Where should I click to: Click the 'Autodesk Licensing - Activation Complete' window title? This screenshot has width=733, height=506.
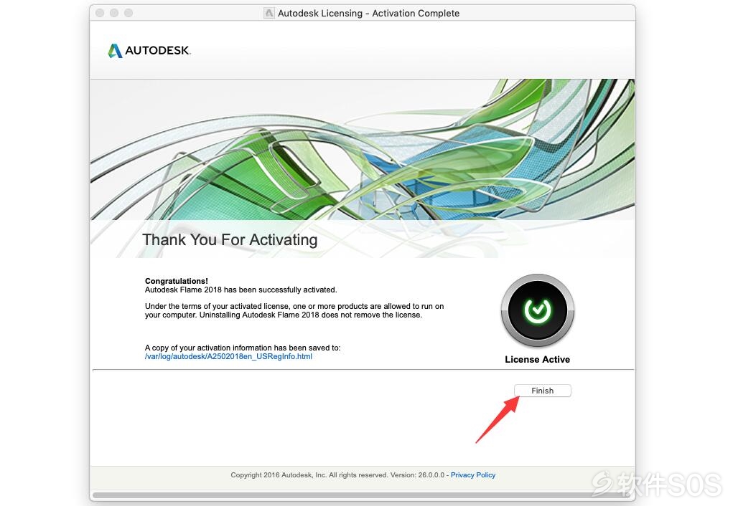(368, 13)
